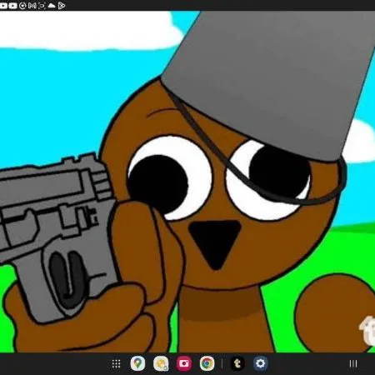Open the Settings gear app
This screenshot has width=375, height=375.
261,363
